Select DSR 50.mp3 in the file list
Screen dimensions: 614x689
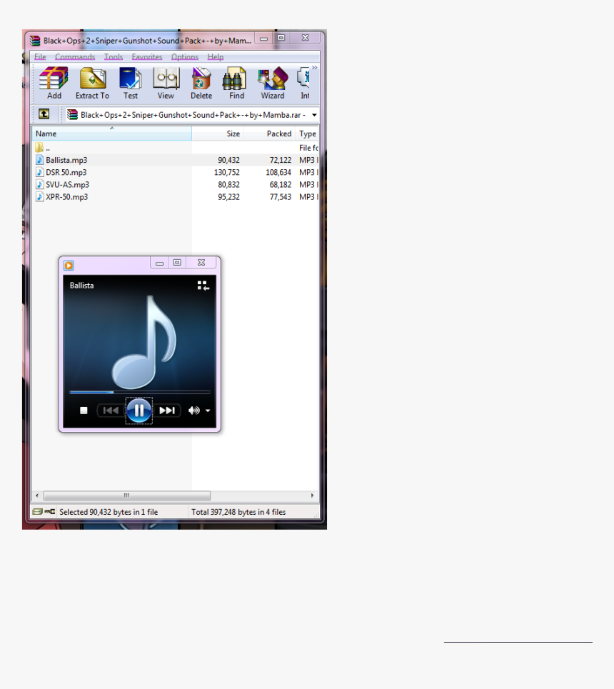point(176,172)
